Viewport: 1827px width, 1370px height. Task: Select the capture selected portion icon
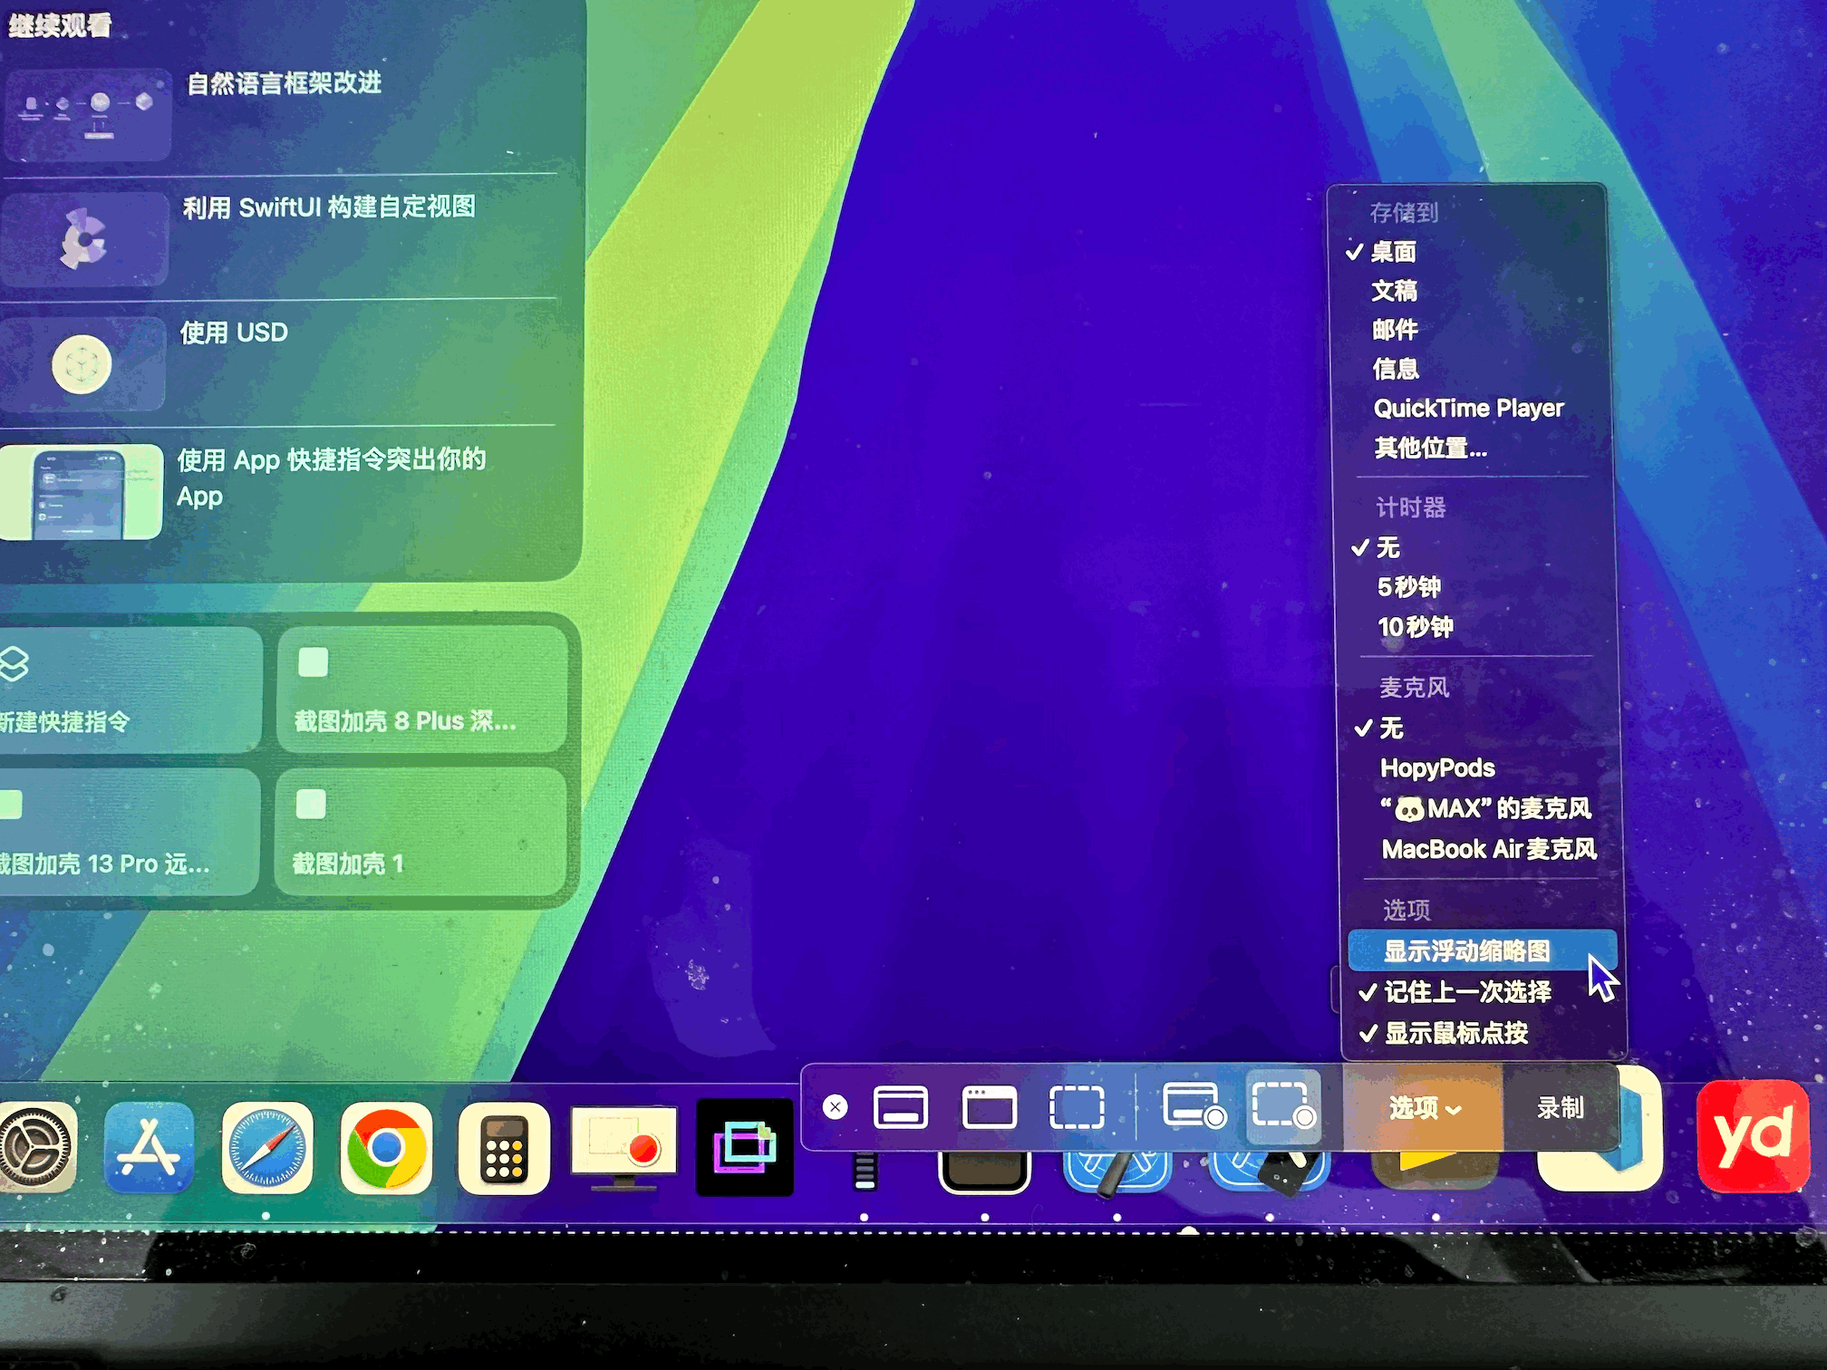point(1076,1107)
